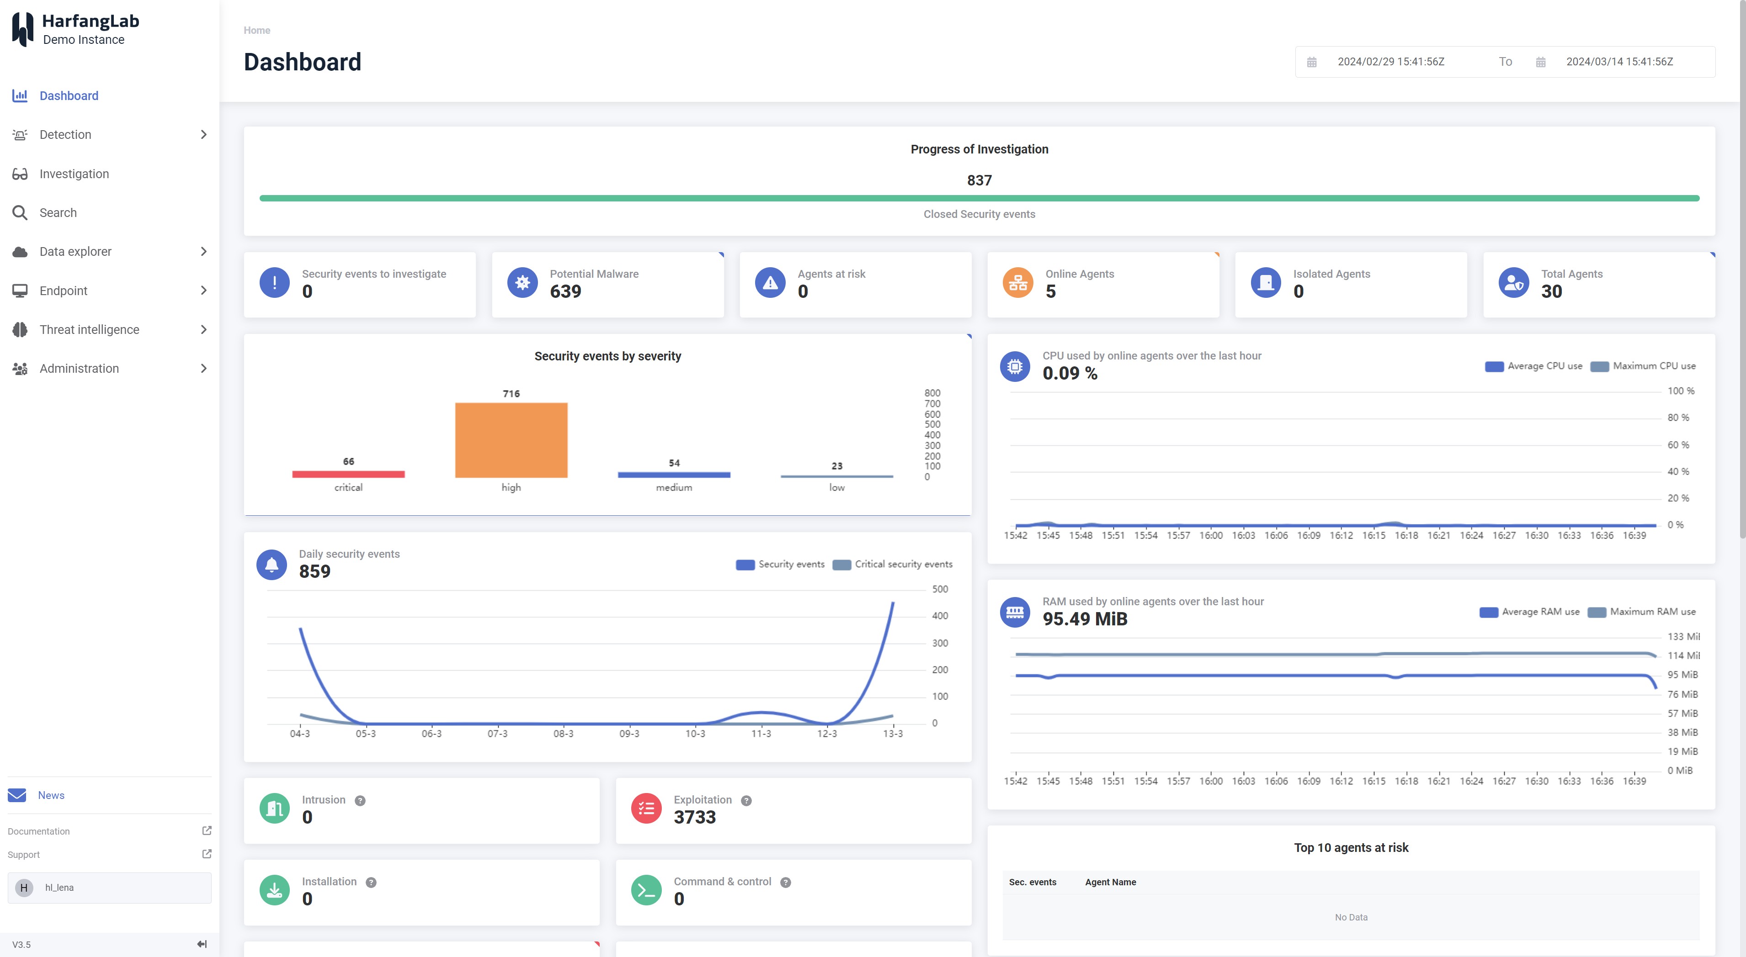Expand the Detection menu chevron
Screen dimensions: 1746x957
pos(203,135)
